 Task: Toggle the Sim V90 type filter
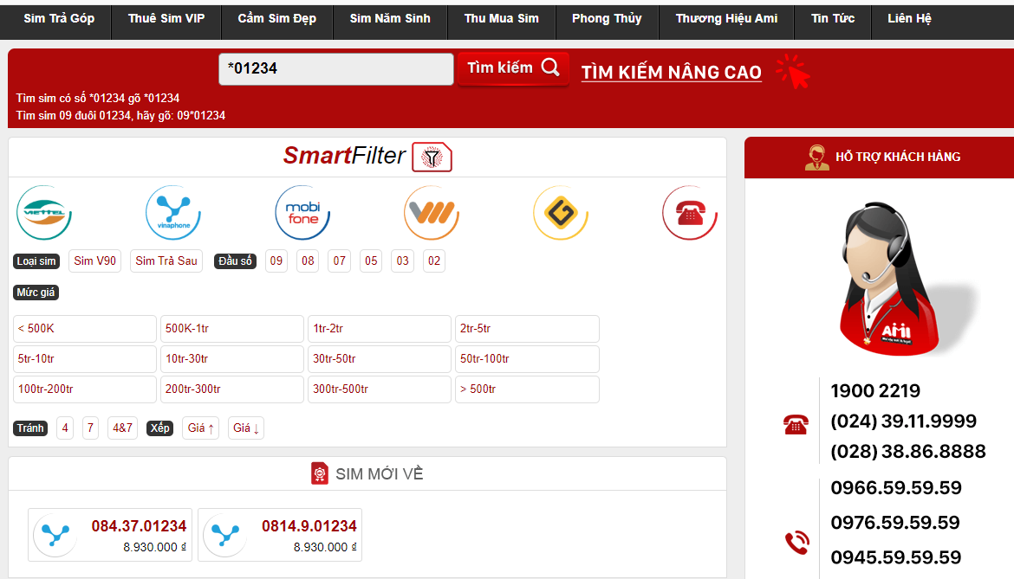(94, 261)
